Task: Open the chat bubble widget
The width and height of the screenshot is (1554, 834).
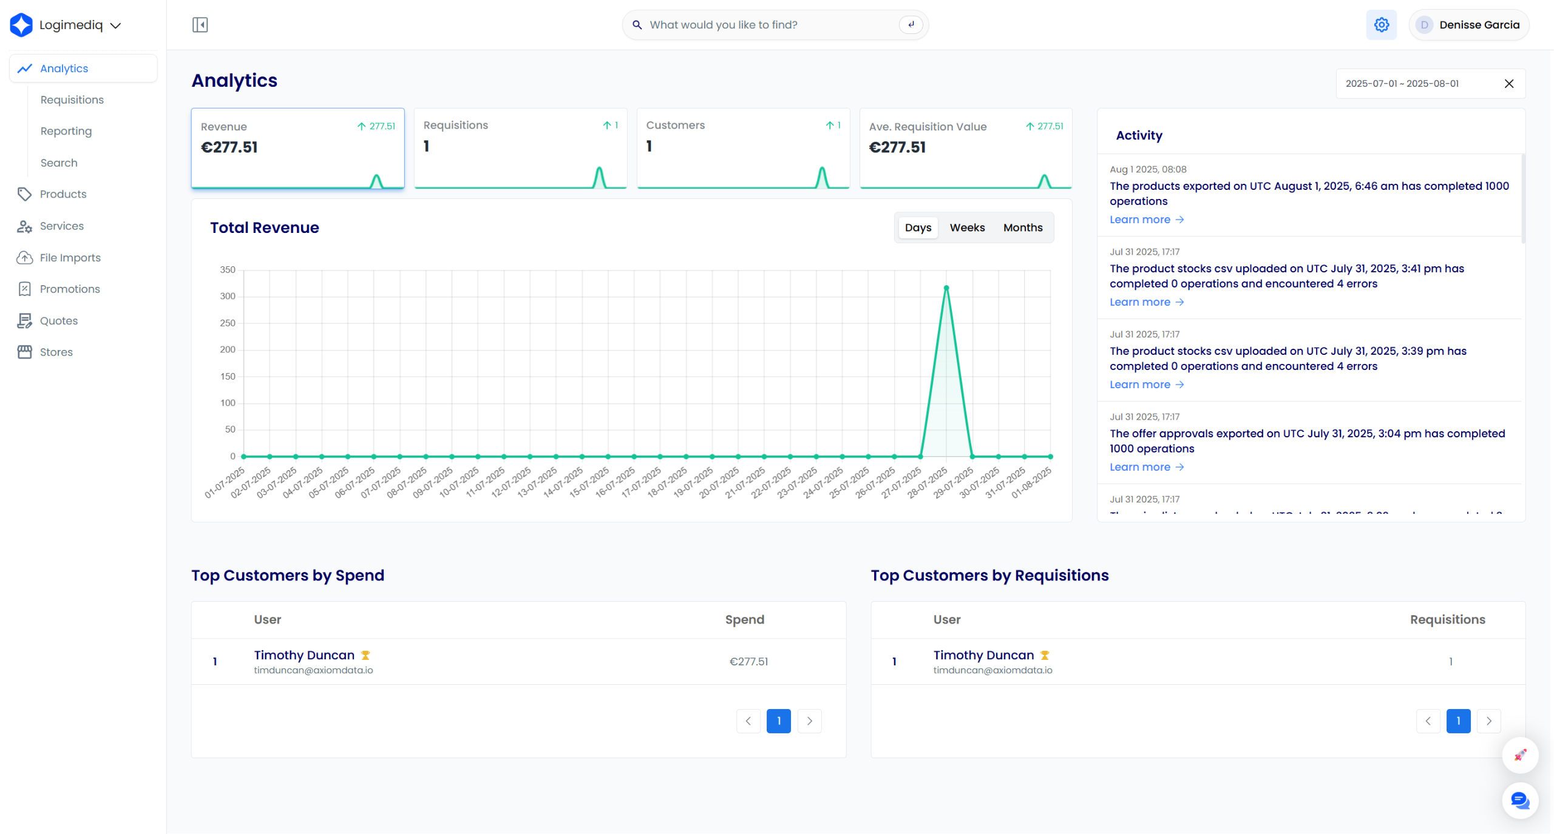Action: pyautogui.click(x=1519, y=801)
